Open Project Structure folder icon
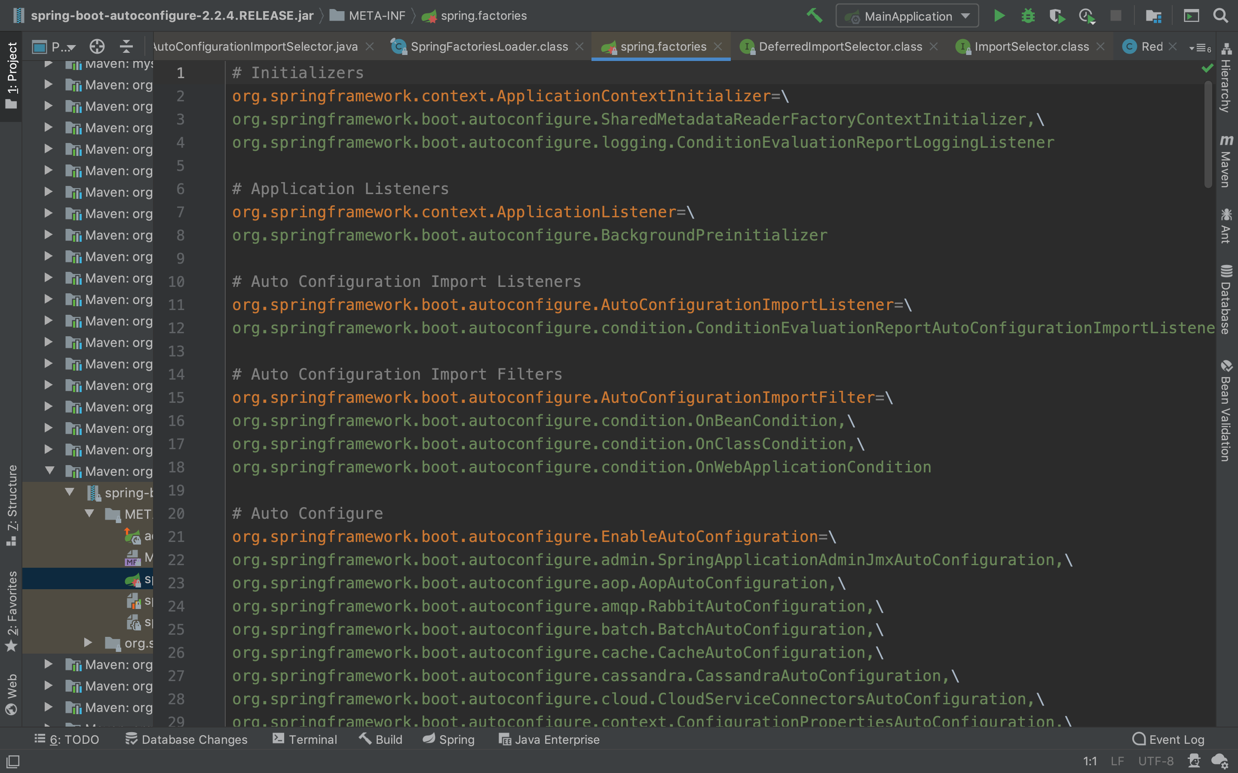Viewport: 1238px width, 773px height. 1153,16
